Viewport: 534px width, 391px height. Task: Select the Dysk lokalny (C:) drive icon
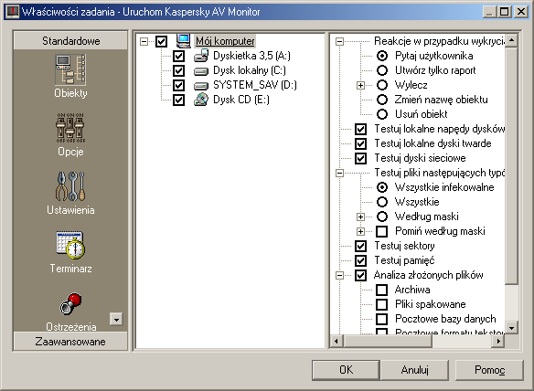[201, 70]
